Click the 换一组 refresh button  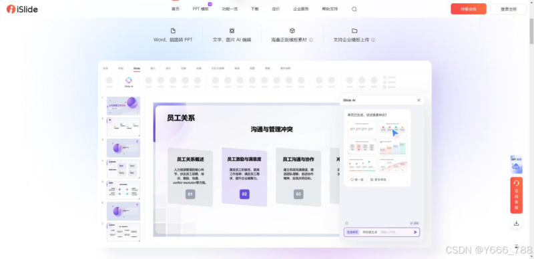pos(356,179)
